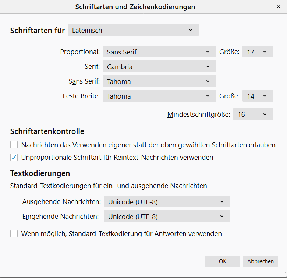Viewport: 287px width, 278px height.
Task: Click the Abbrechen button
Action: (260, 261)
